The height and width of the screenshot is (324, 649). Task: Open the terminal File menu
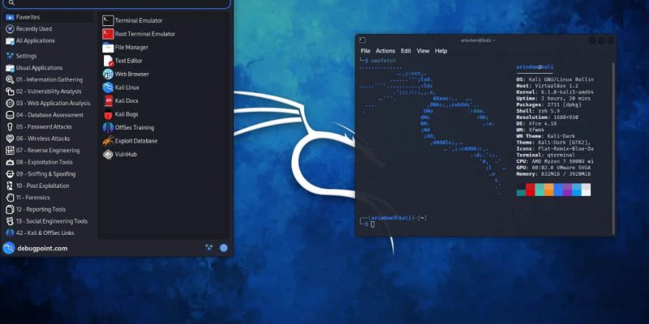[366, 51]
